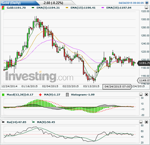Toggle the EMA(5) green legend swatch

click(33, 8)
